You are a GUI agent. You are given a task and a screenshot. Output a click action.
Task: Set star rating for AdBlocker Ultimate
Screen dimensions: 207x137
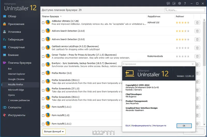pos(182,23)
